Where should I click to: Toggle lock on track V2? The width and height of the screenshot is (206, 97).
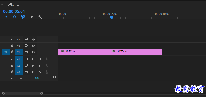click(12, 45)
